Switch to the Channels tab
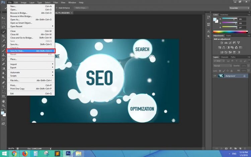This screenshot has width=251, height=157. coord(224,57)
